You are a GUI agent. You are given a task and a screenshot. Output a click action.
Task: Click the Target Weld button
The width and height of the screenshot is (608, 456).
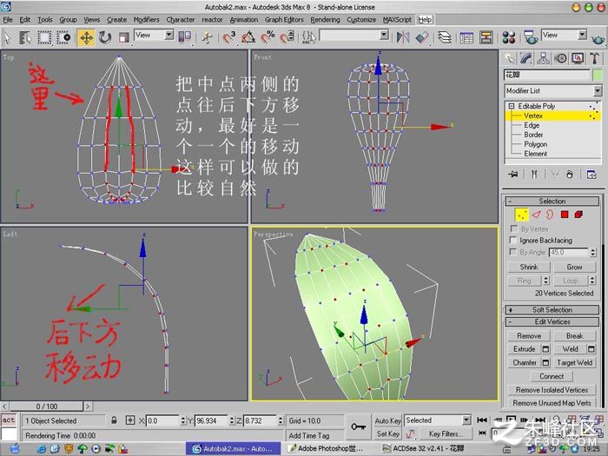574,362
